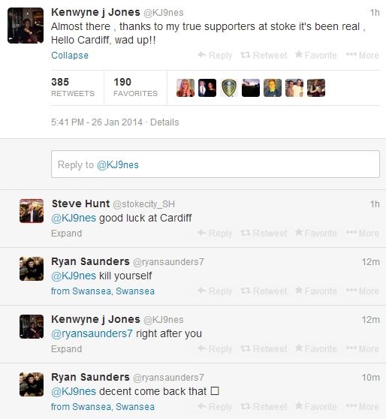Viewport: 386px width, 419px height.
Task: Open More menu on 'decent come back' tweet
Action: click(x=362, y=406)
